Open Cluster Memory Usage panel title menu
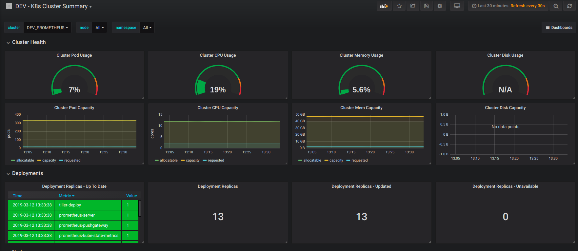 pyautogui.click(x=361, y=55)
